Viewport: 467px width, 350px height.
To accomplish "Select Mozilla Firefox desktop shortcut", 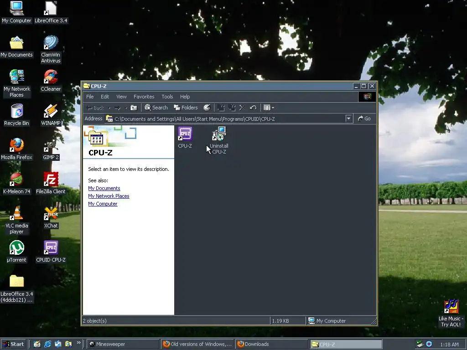I will [16, 149].
